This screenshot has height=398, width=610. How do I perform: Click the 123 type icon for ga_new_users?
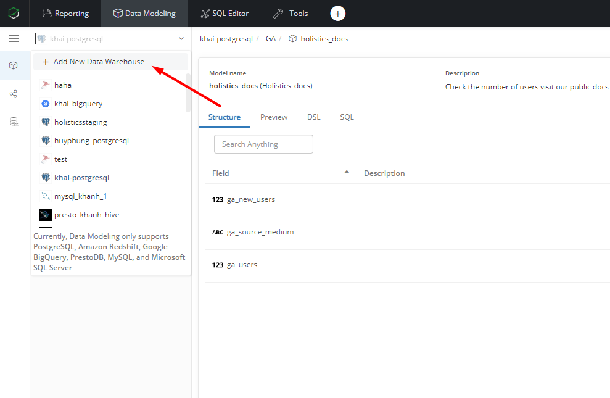point(218,199)
